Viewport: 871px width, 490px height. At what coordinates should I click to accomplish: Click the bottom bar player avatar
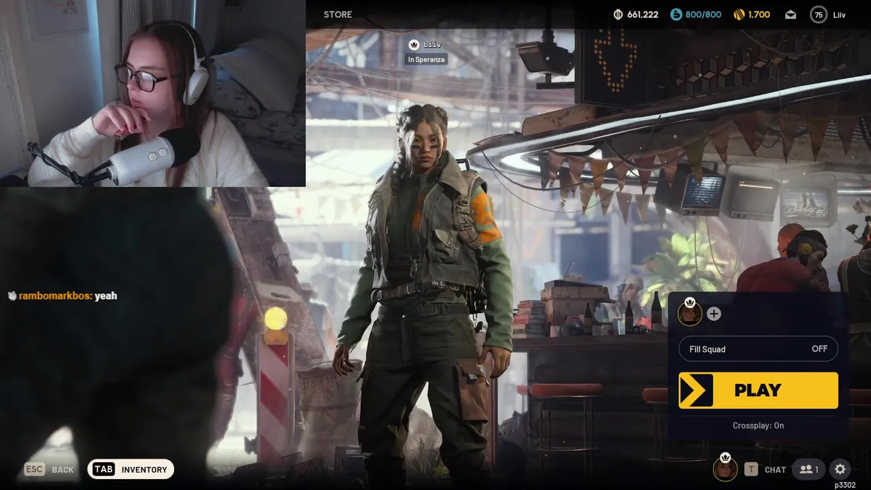click(725, 468)
